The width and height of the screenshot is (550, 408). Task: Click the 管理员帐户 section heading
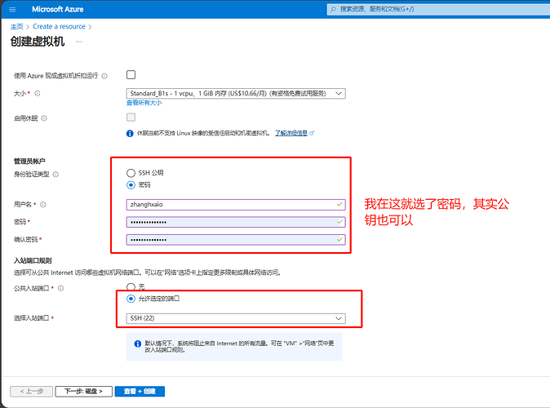point(29,161)
